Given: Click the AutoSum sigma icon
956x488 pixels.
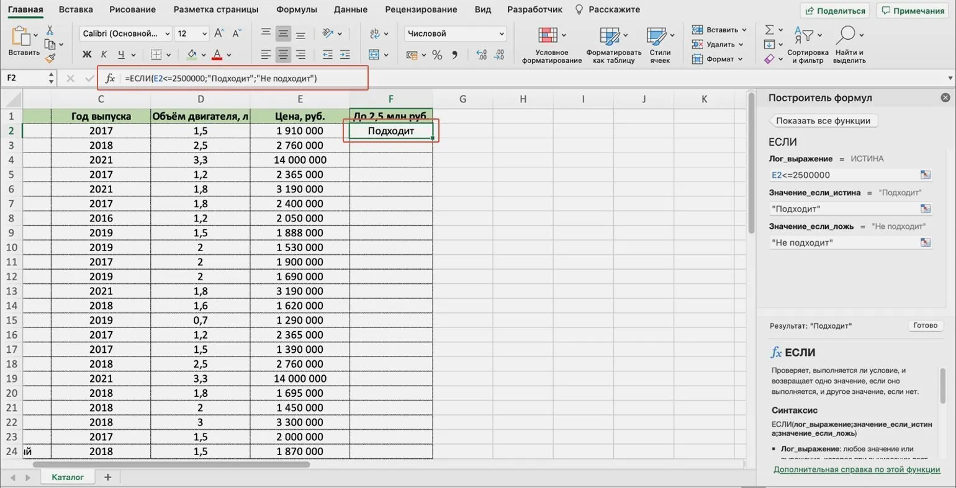Looking at the screenshot, I should 770,30.
